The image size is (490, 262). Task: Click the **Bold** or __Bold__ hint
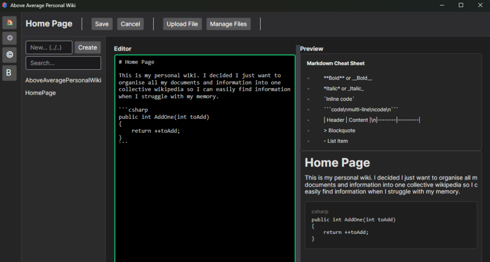[x=348, y=78]
